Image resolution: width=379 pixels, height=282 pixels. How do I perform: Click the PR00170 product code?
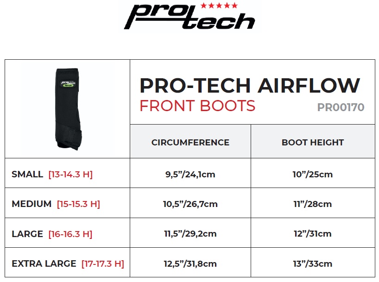click(x=341, y=107)
